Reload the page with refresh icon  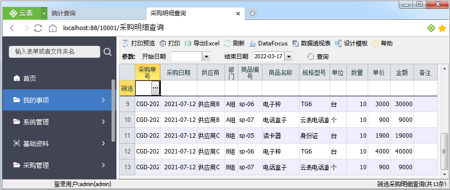(x=38, y=28)
